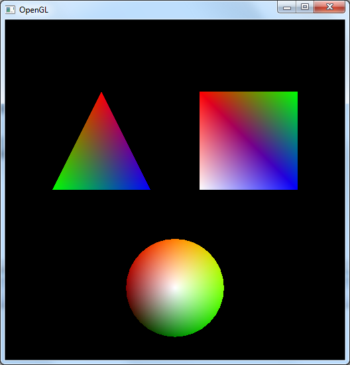Screen dimensions: 350x365
Task: Close the OpenGL window
Action: 329,7
